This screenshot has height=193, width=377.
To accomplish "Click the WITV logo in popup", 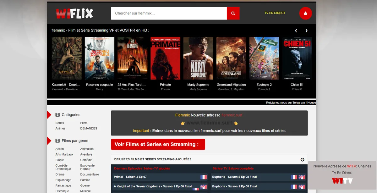I will tap(342, 181).
